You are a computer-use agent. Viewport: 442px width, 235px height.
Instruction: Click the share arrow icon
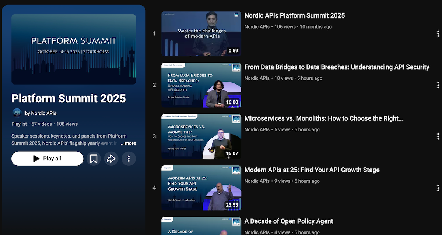pyautogui.click(x=111, y=159)
